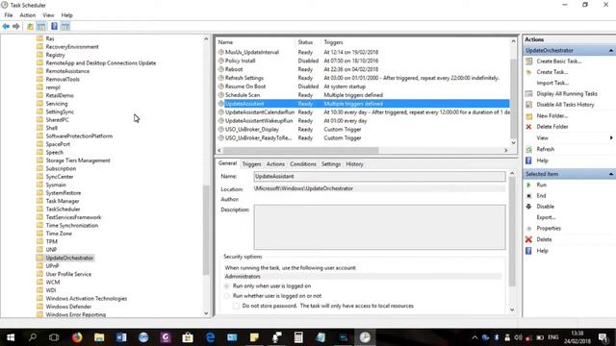Open File Explorer from the taskbar
The image size is (616, 346).
pos(99,337)
